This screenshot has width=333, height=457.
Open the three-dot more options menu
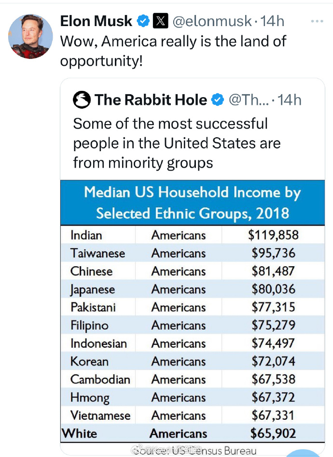tap(317, 21)
